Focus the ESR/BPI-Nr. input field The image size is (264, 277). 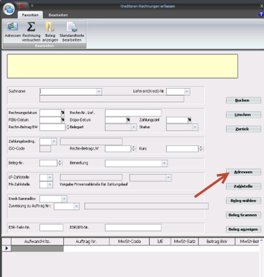pyautogui.click(x=133, y=228)
